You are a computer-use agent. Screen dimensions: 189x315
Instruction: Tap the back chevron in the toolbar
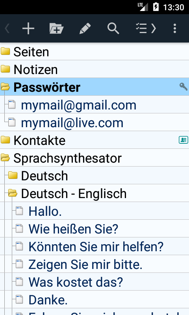(x=7, y=28)
